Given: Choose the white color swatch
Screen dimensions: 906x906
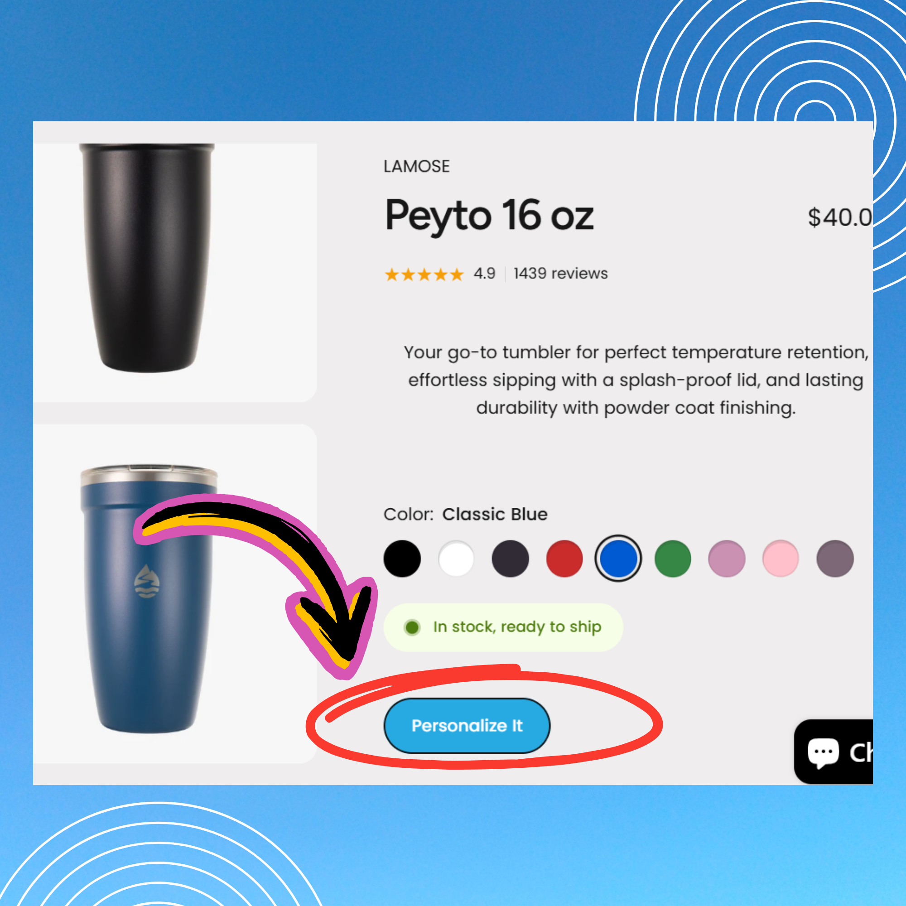Looking at the screenshot, I should point(456,559).
